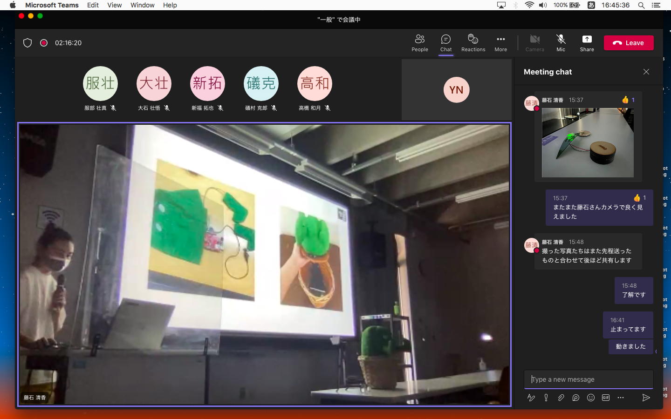Open the Apple menu
Screen dimensions: 671x419
[13, 5]
